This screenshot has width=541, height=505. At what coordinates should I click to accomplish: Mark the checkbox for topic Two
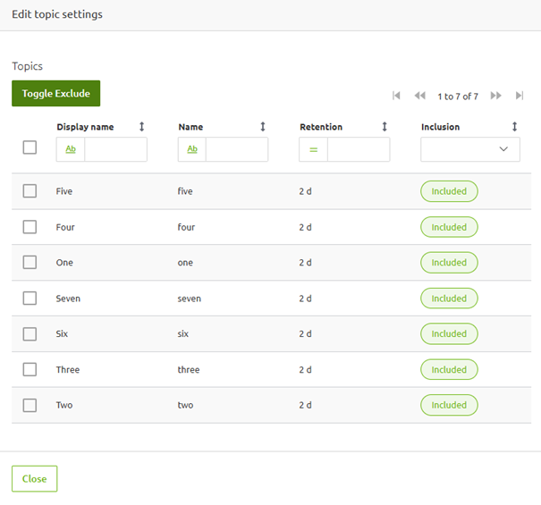[30, 405]
